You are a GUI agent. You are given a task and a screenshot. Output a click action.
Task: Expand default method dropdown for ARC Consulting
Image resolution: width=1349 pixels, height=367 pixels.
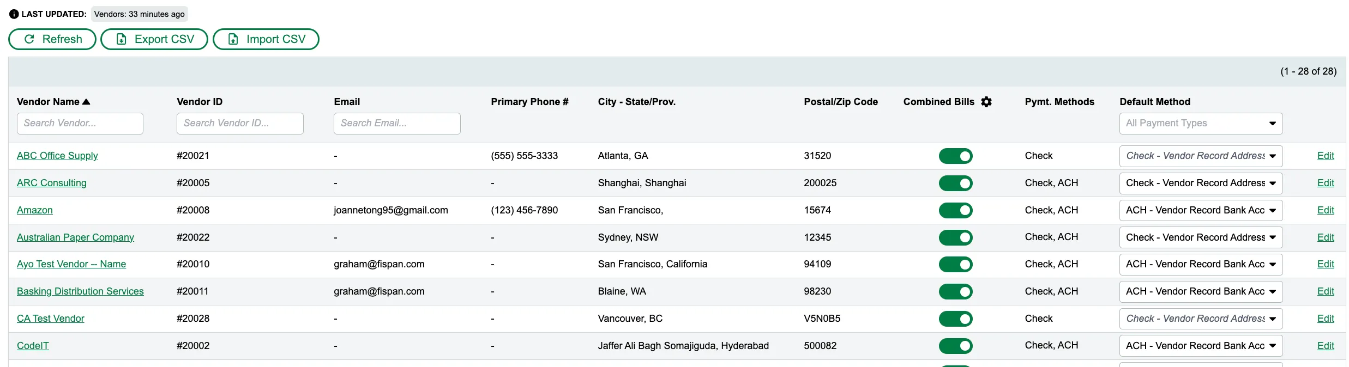[x=1201, y=183]
